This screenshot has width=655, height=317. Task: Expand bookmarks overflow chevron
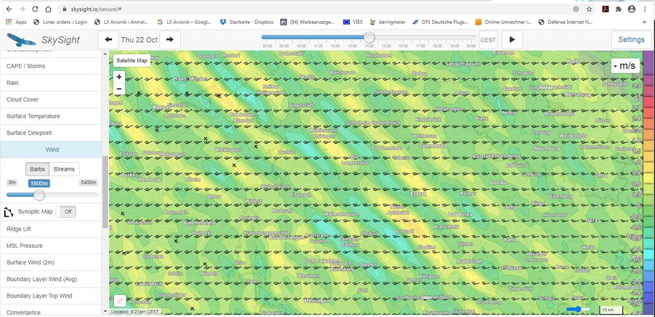(644, 22)
